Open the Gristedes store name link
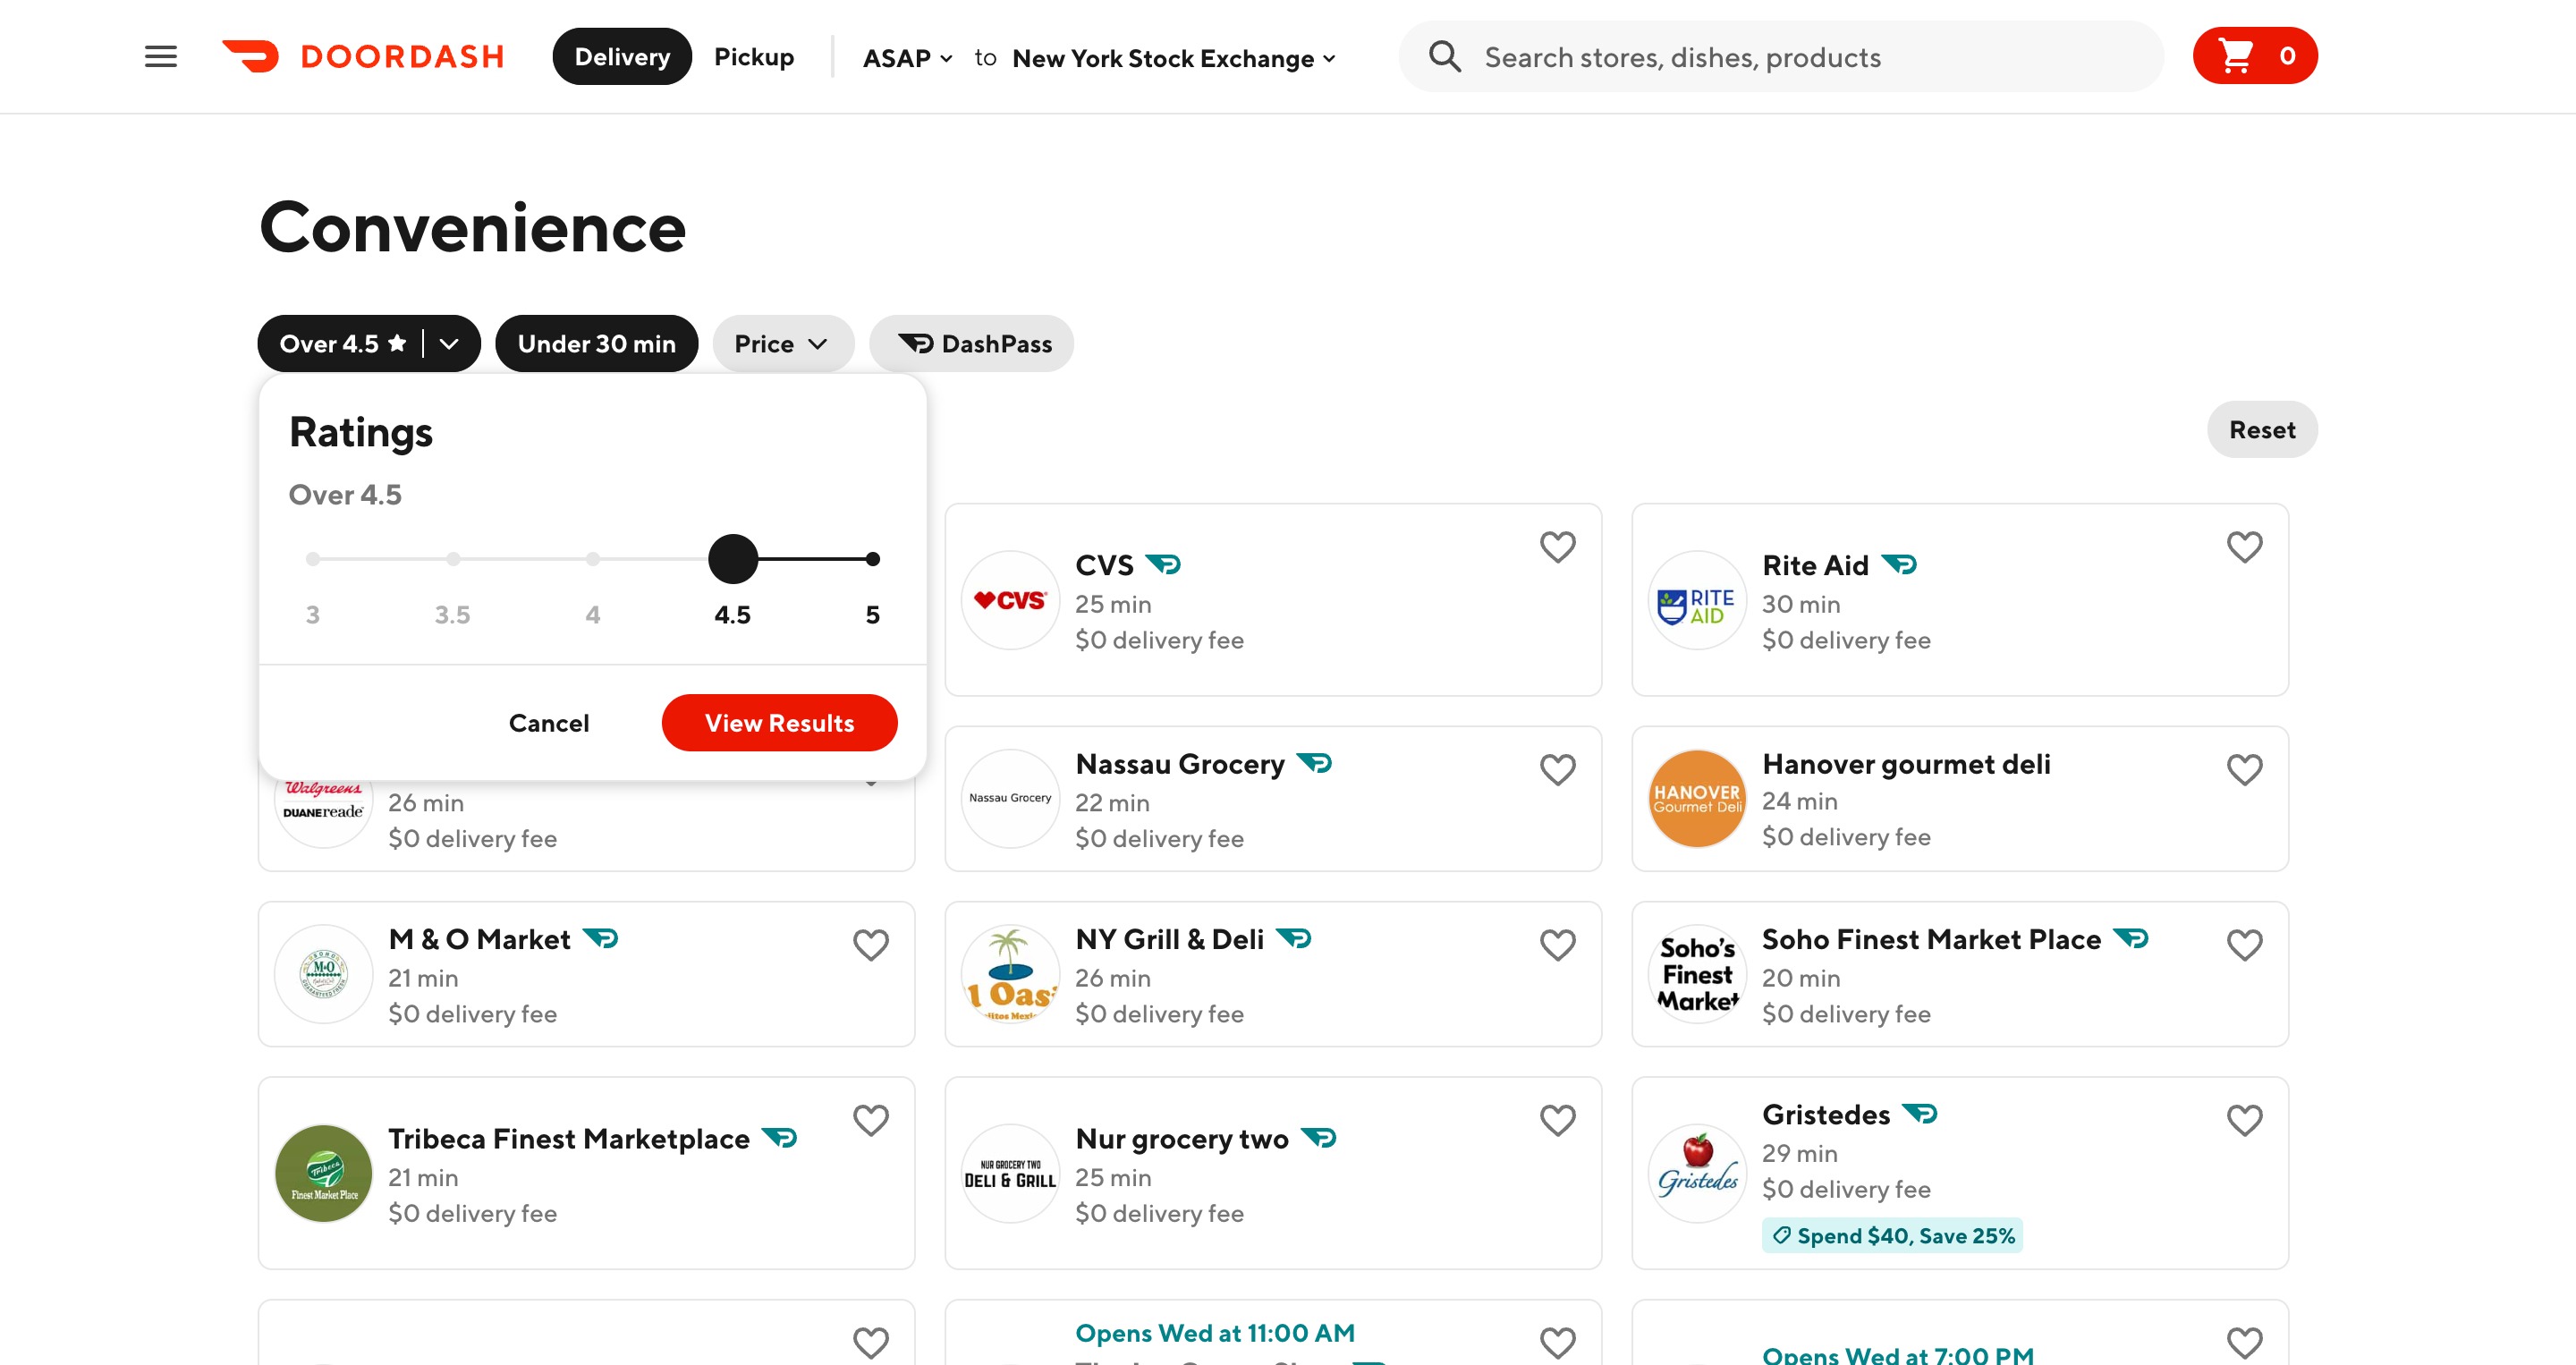2576x1365 pixels. point(1826,1114)
